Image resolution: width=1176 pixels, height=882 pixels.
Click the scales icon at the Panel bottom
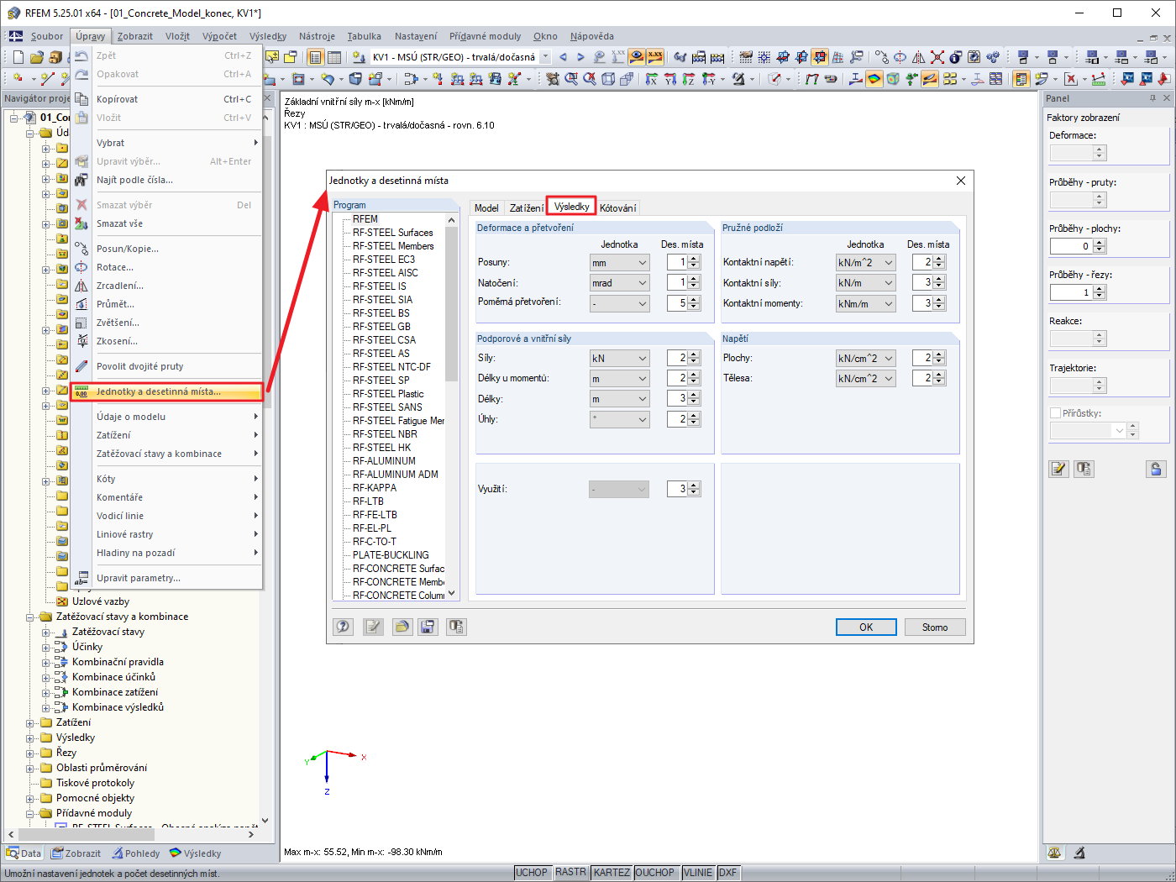[x=1055, y=853]
